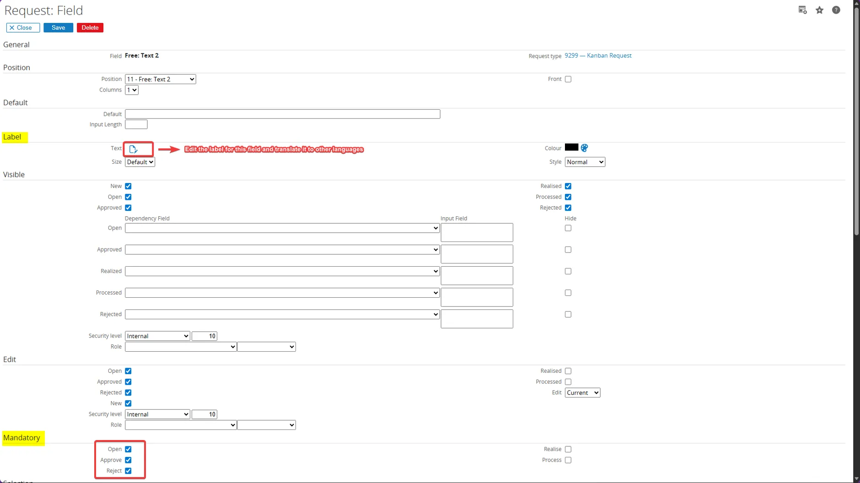860x483 pixels.
Task: Expand the label Style dropdown
Action: coord(585,162)
